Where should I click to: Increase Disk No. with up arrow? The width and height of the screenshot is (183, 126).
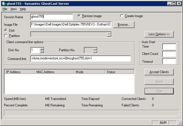42,49
